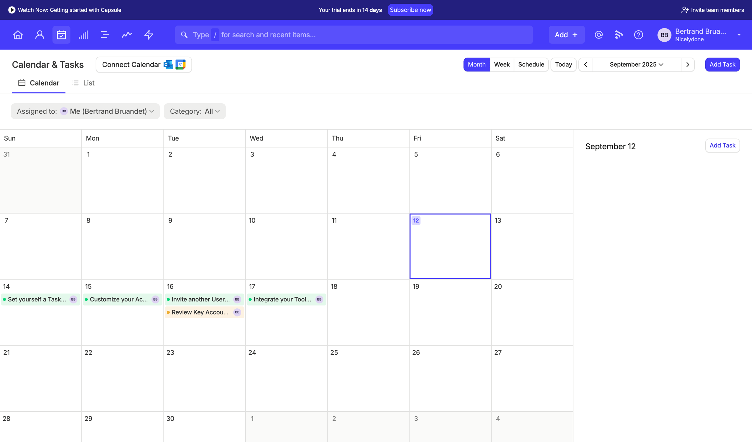Click Add Task in September 12 panel
The image size is (752, 442).
pos(722,146)
